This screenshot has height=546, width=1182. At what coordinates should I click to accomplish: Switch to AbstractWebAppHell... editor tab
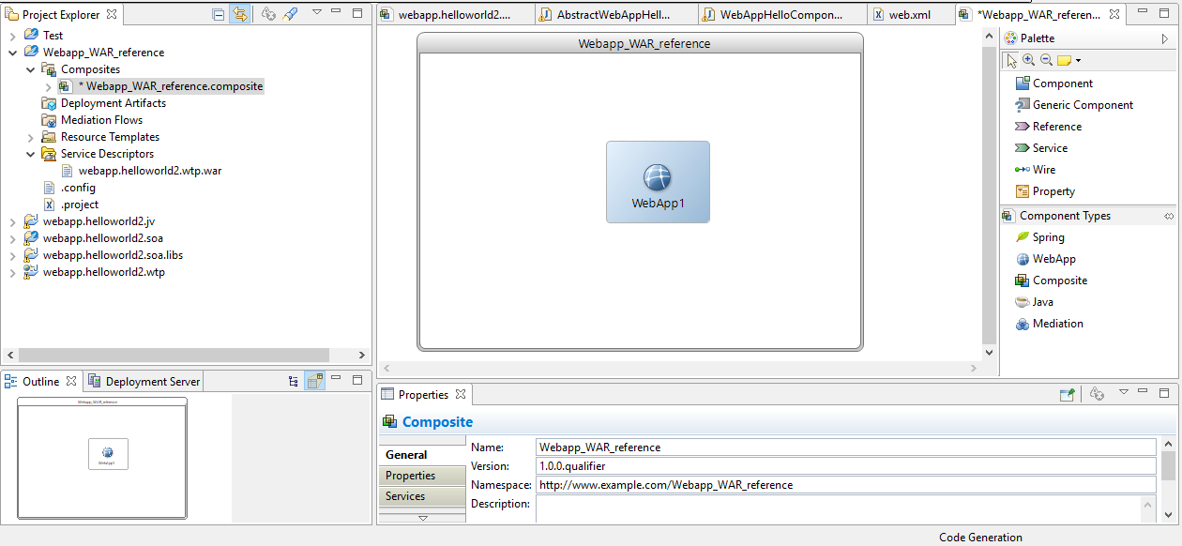617,15
